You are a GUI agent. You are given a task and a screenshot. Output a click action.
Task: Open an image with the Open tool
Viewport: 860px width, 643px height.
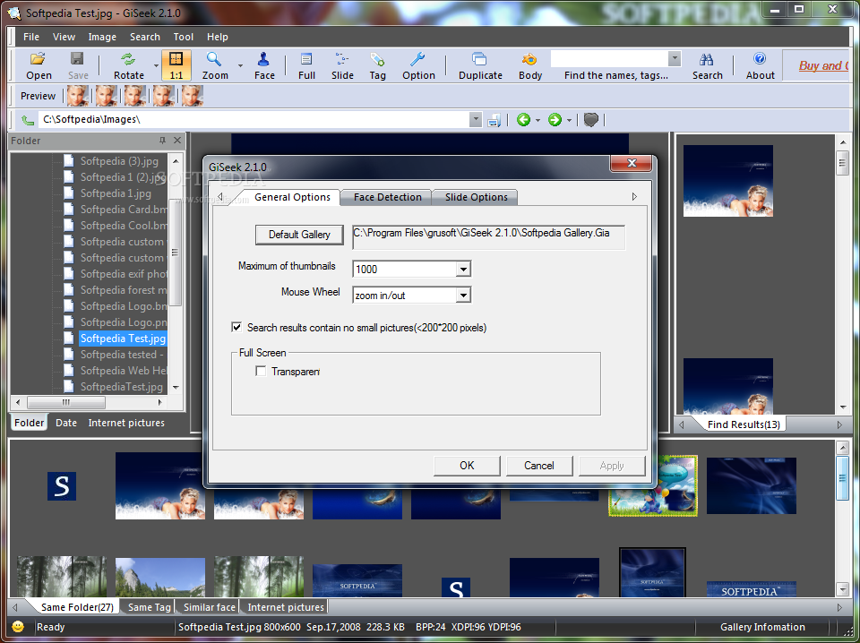(39, 65)
